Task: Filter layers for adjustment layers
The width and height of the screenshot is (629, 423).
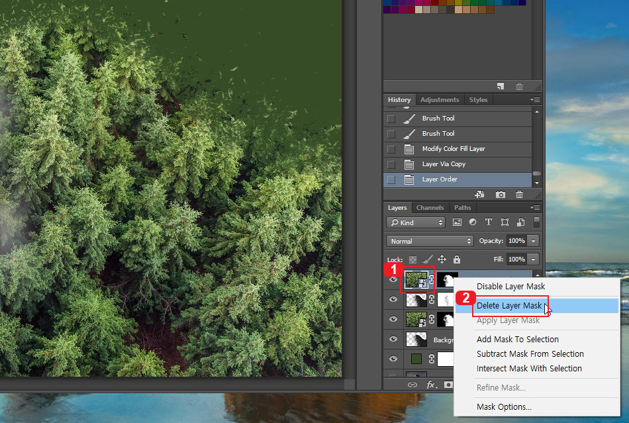Action: (473, 222)
